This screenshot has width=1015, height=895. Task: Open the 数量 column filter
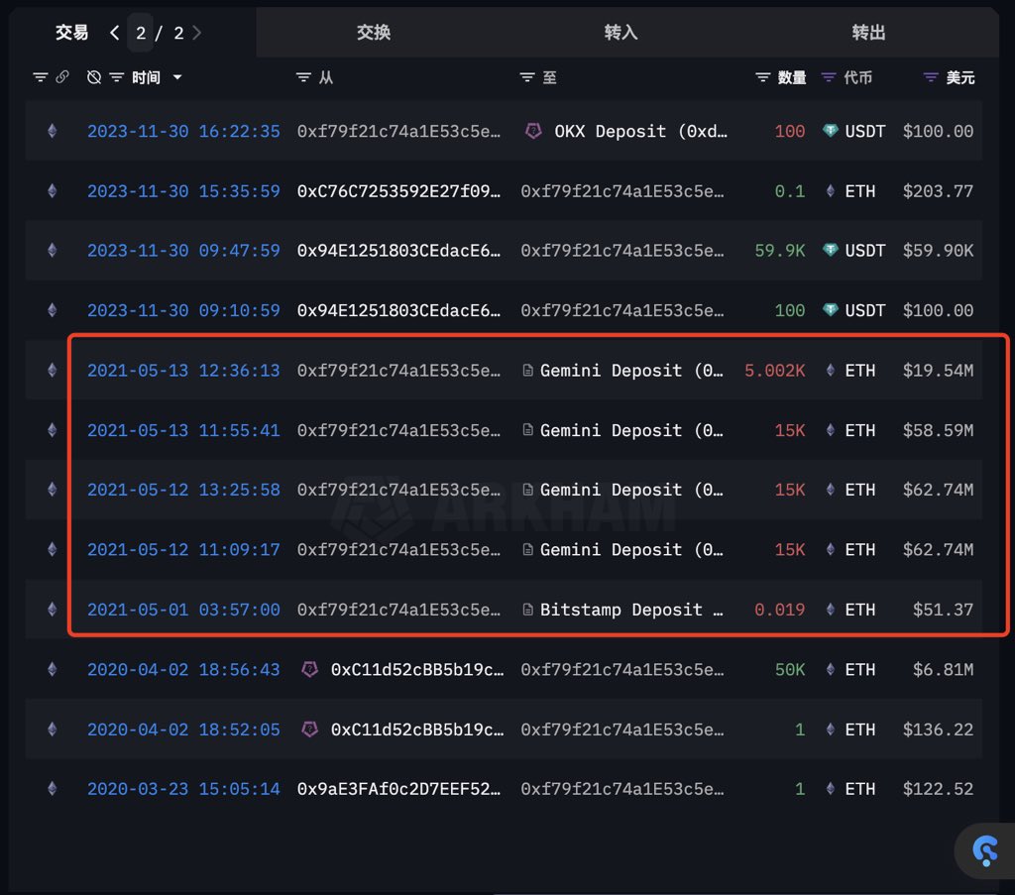click(762, 77)
